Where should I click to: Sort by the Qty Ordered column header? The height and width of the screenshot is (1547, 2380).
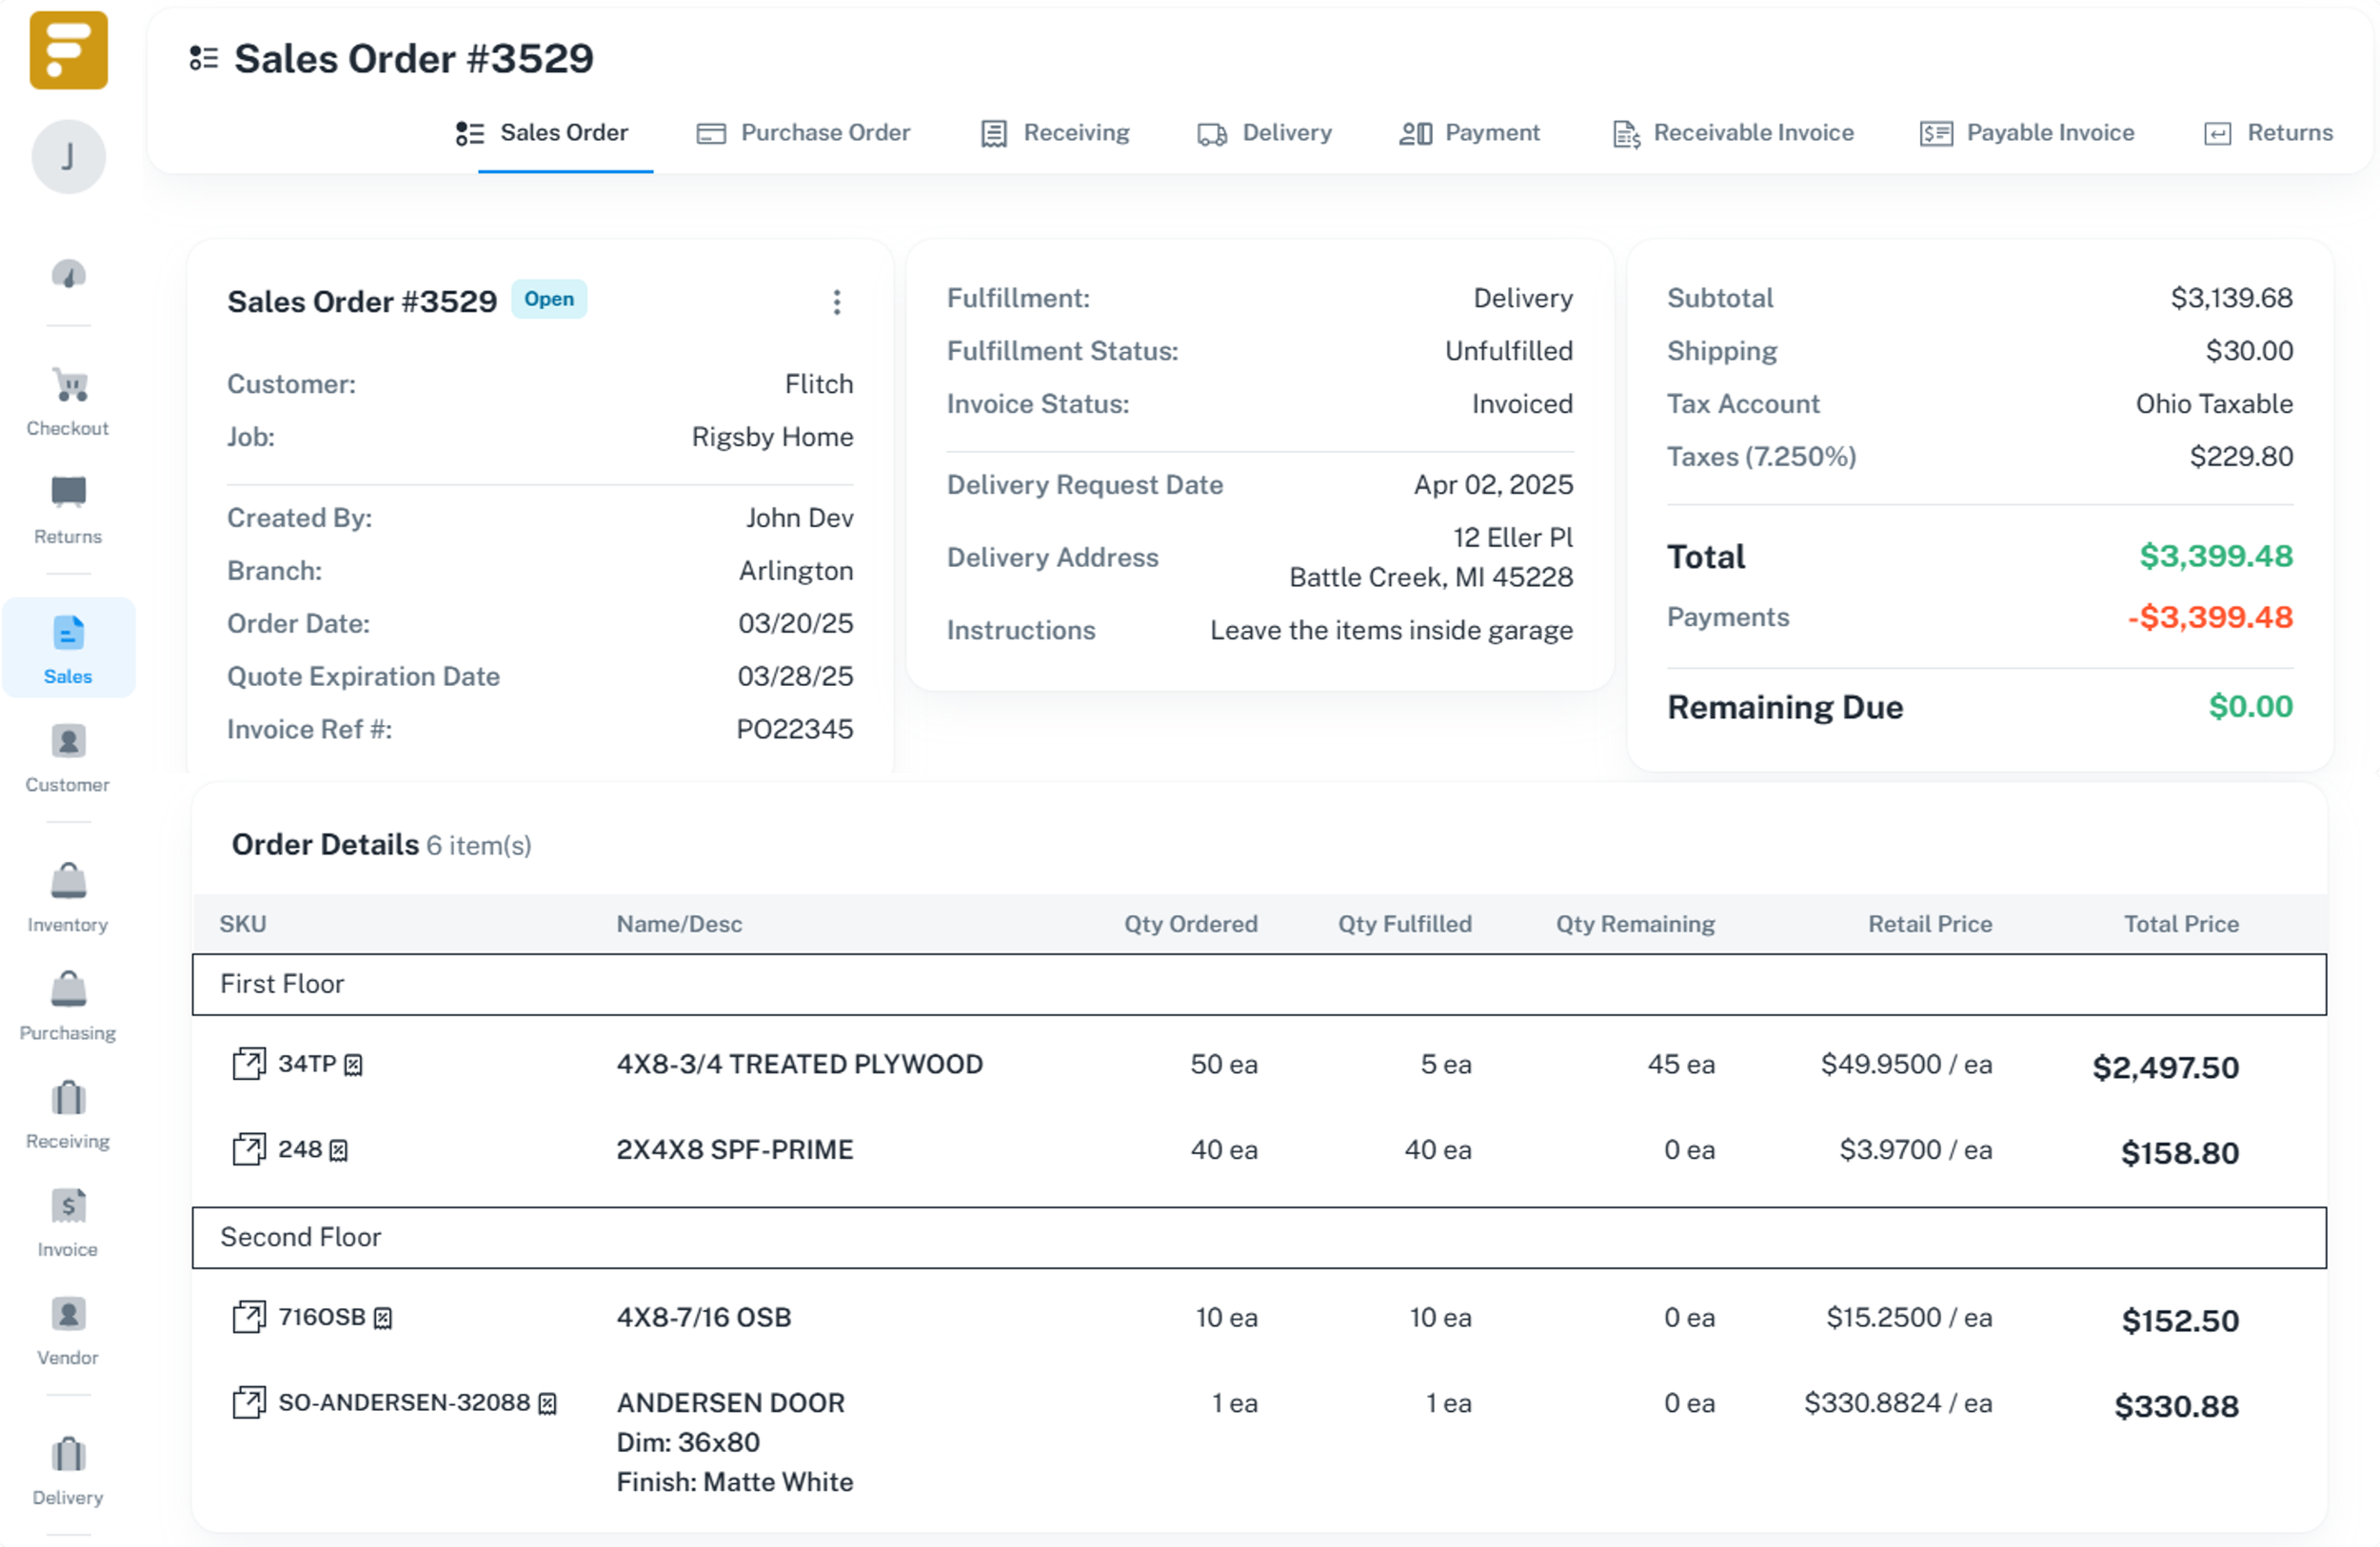point(1190,925)
